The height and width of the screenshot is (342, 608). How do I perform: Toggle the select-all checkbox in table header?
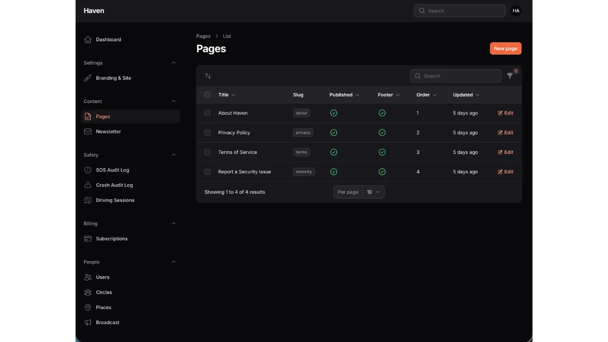tap(207, 95)
